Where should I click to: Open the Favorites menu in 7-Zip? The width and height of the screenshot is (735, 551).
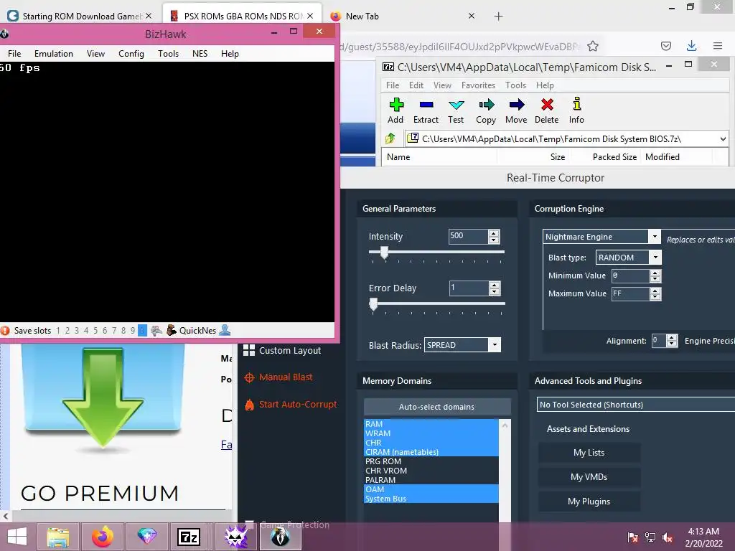pyautogui.click(x=478, y=85)
